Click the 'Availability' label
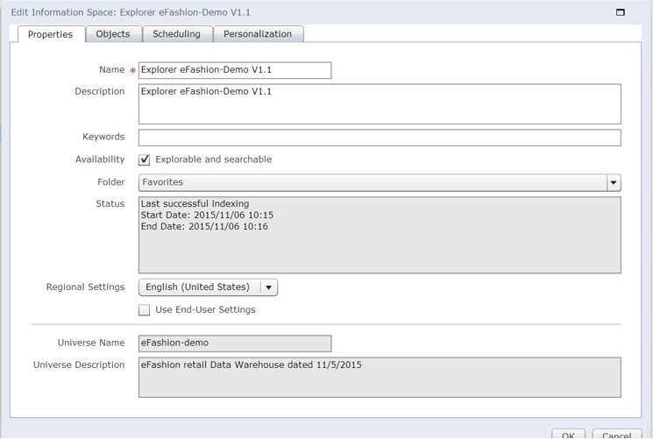This screenshot has height=439, width=653. pyautogui.click(x=100, y=159)
